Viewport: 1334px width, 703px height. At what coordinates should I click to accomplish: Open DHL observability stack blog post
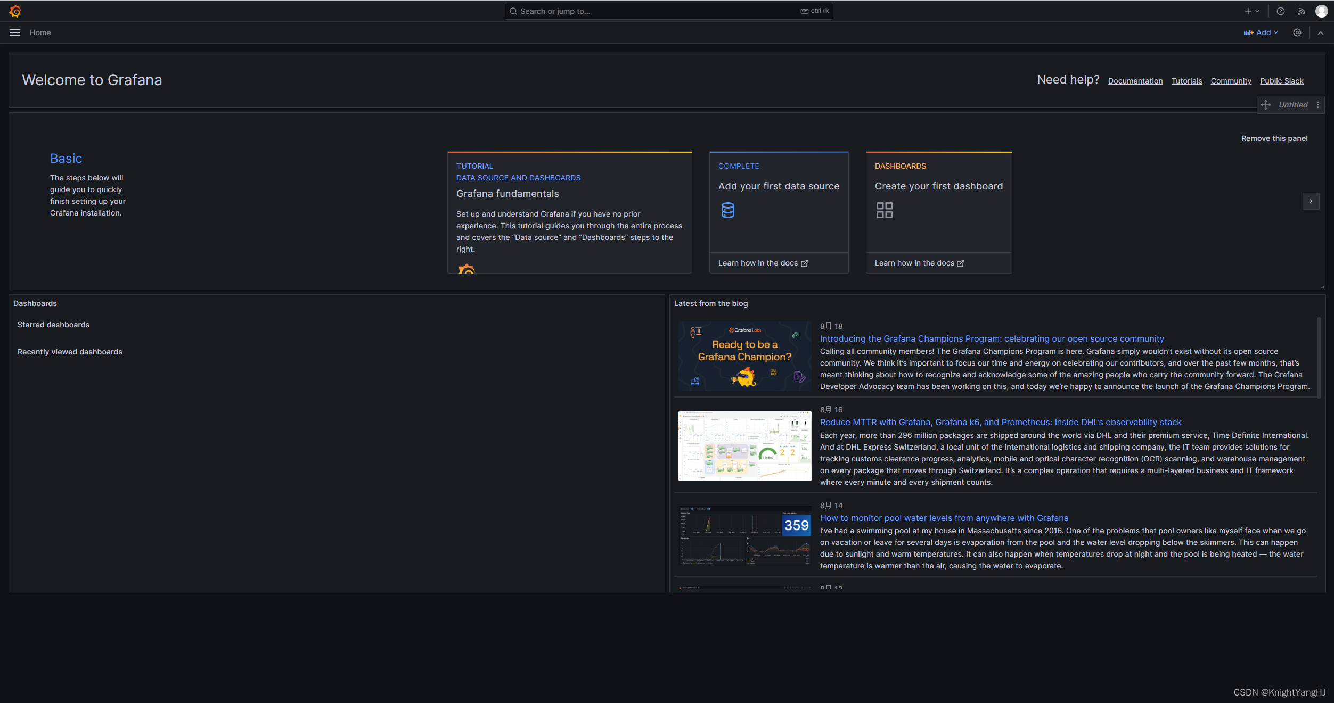(x=1001, y=422)
